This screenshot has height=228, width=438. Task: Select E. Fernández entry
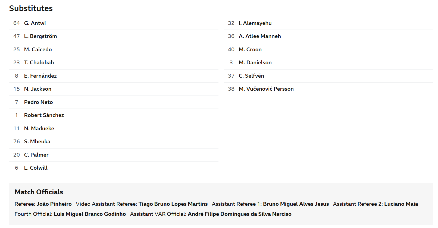pyautogui.click(x=40, y=76)
